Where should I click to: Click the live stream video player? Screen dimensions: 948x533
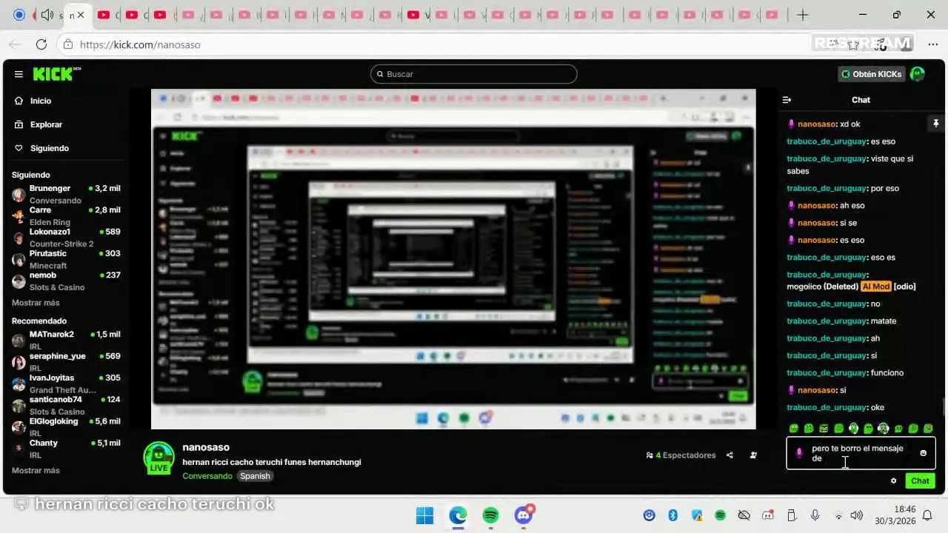[453, 259]
